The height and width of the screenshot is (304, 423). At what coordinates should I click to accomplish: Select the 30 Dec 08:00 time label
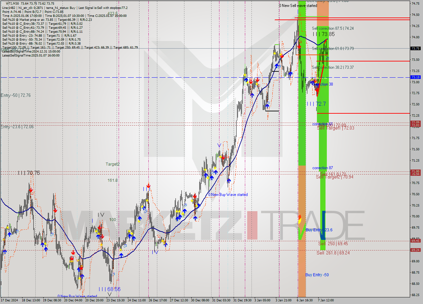tap(200, 300)
